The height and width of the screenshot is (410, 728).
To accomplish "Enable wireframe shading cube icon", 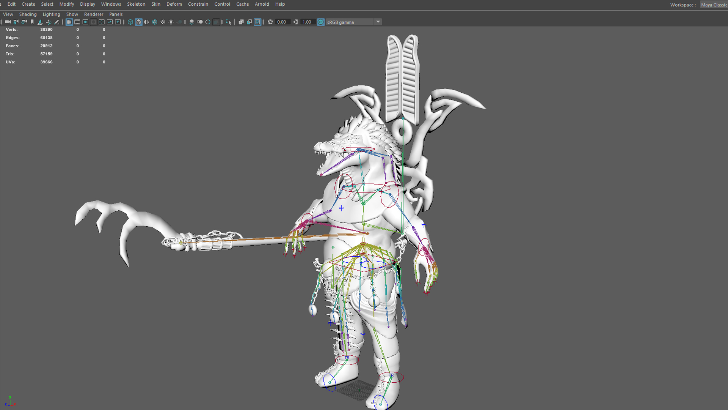I will tap(130, 22).
